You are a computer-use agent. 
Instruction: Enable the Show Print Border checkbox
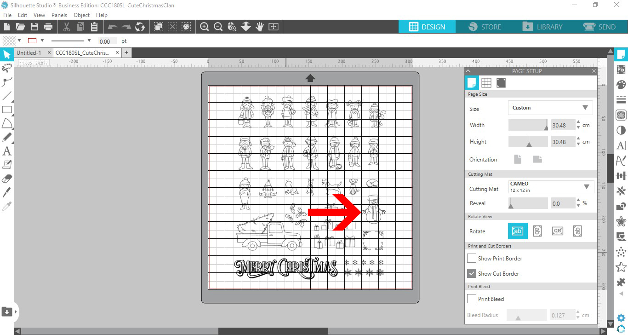pos(472,259)
